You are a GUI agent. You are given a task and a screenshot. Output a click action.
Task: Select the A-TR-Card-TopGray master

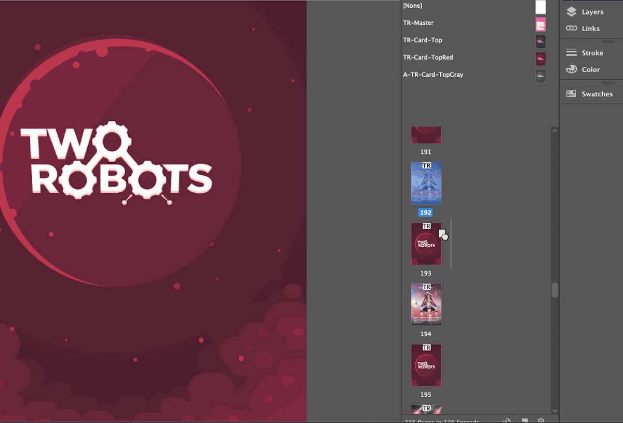pyautogui.click(x=433, y=75)
